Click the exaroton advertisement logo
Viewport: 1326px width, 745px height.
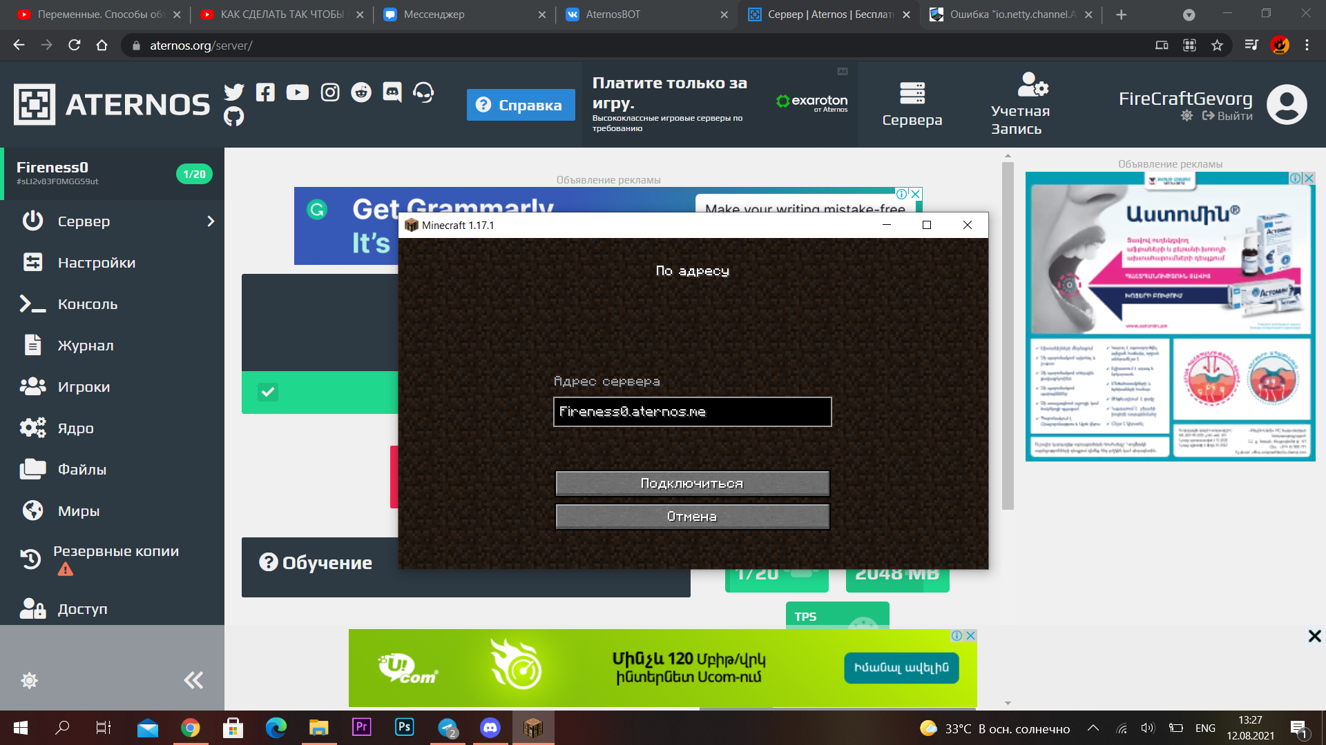click(x=812, y=102)
